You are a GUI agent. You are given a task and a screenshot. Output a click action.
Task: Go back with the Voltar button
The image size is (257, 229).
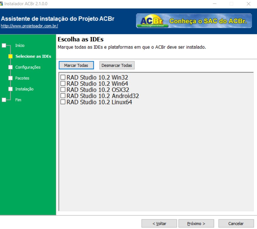click(x=159, y=223)
